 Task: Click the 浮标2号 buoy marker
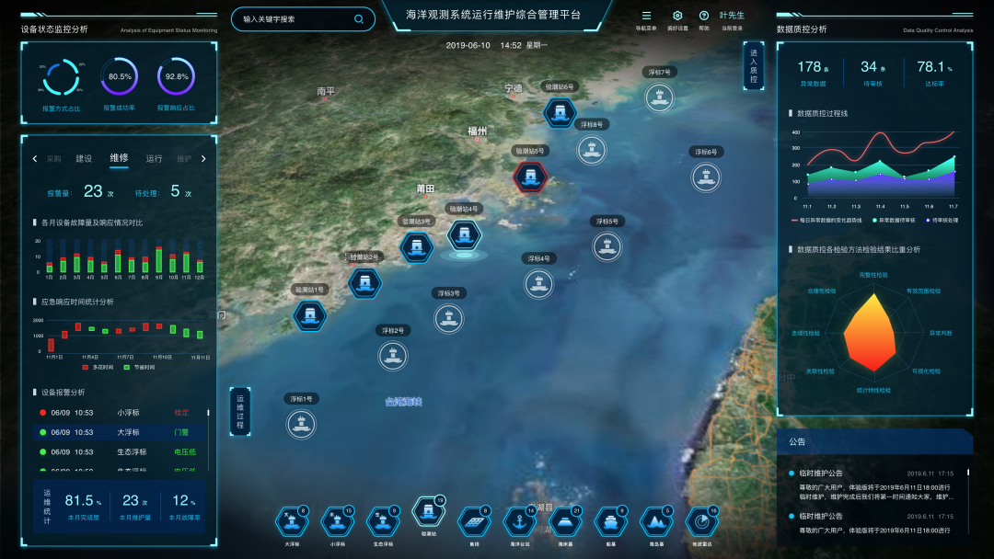[x=393, y=357]
